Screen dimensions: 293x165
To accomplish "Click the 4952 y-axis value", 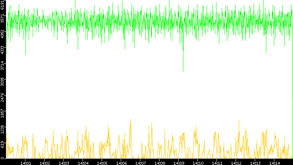I will pyautogui.click(x=2, y=34).
